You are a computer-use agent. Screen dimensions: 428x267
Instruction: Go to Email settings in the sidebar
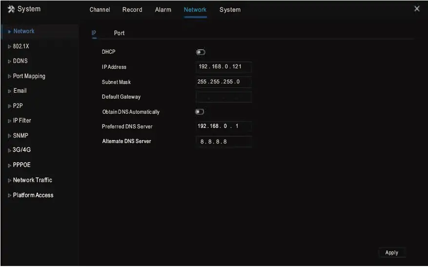pyautogui.click(x=20, y=91)
